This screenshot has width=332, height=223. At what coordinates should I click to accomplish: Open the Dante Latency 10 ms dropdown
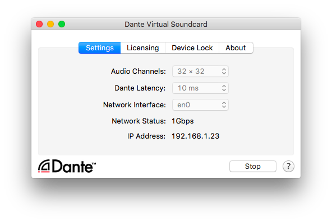coord(200,88)
